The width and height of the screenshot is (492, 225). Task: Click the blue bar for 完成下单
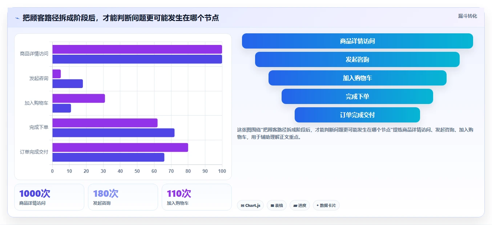tap(113, 133)
